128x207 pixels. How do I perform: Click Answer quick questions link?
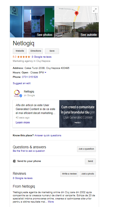[48, 135]
